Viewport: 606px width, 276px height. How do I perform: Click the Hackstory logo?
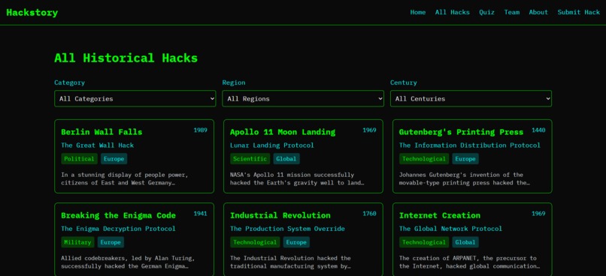[x=32, y=13]
